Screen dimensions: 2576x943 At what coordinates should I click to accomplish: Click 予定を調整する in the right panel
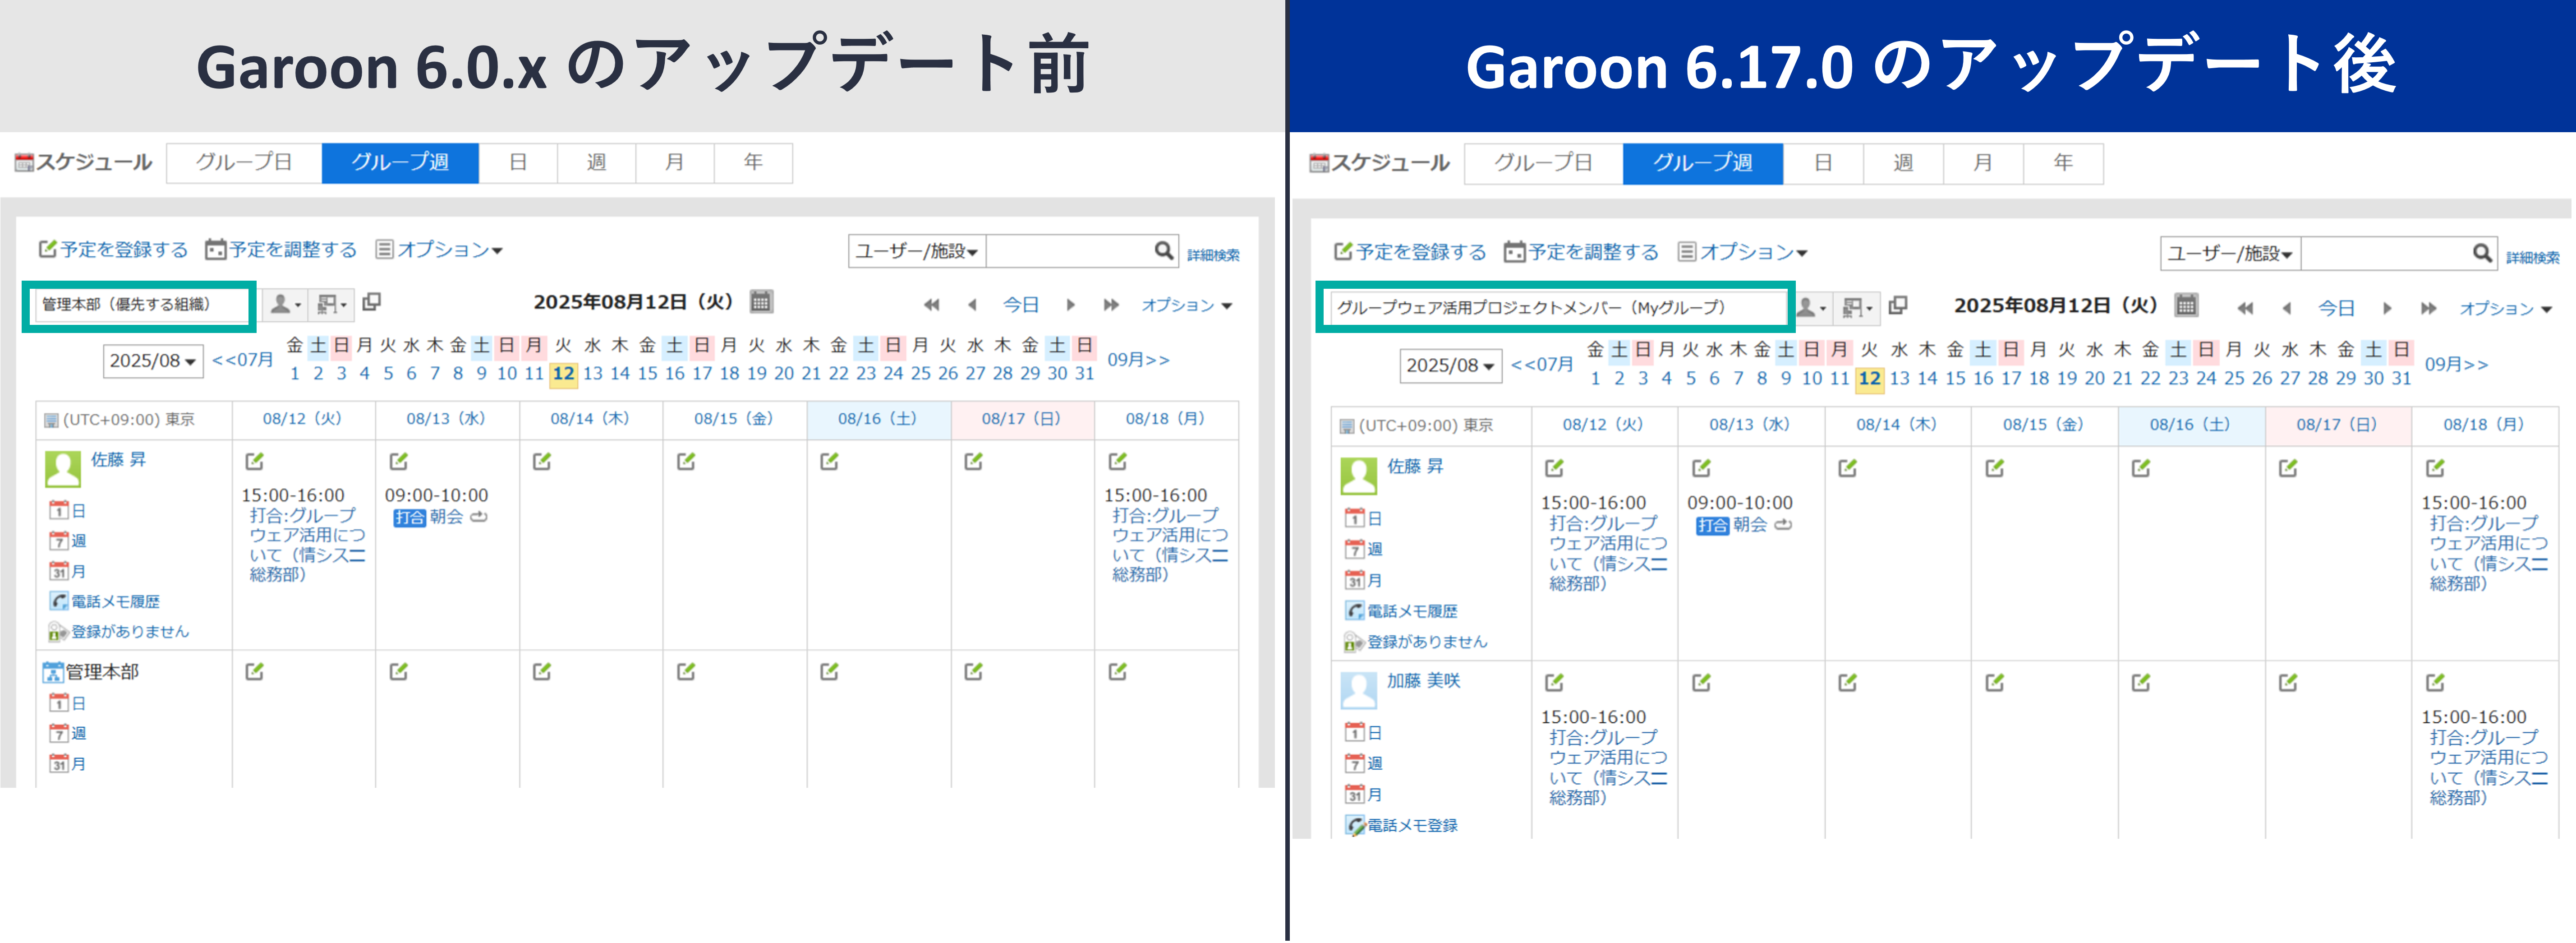(1581, 252)
